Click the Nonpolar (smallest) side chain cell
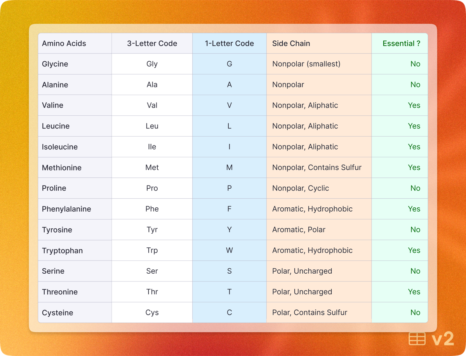Screen dimensions: 466x356 pyautogui.click(x=319, y=64)
